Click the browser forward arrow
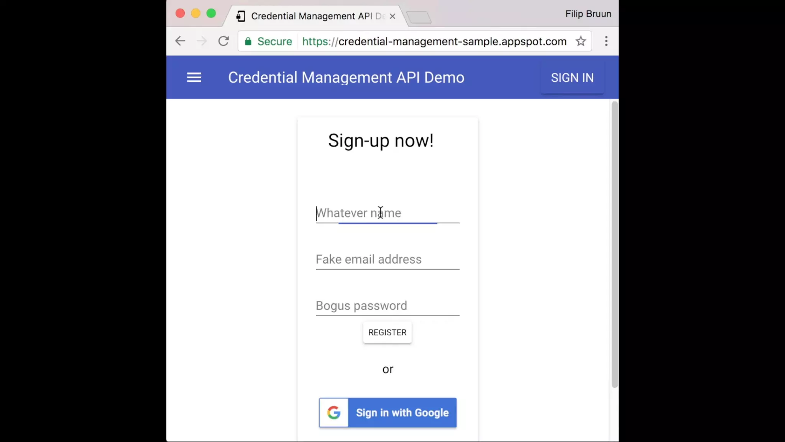 coord(202,41)
